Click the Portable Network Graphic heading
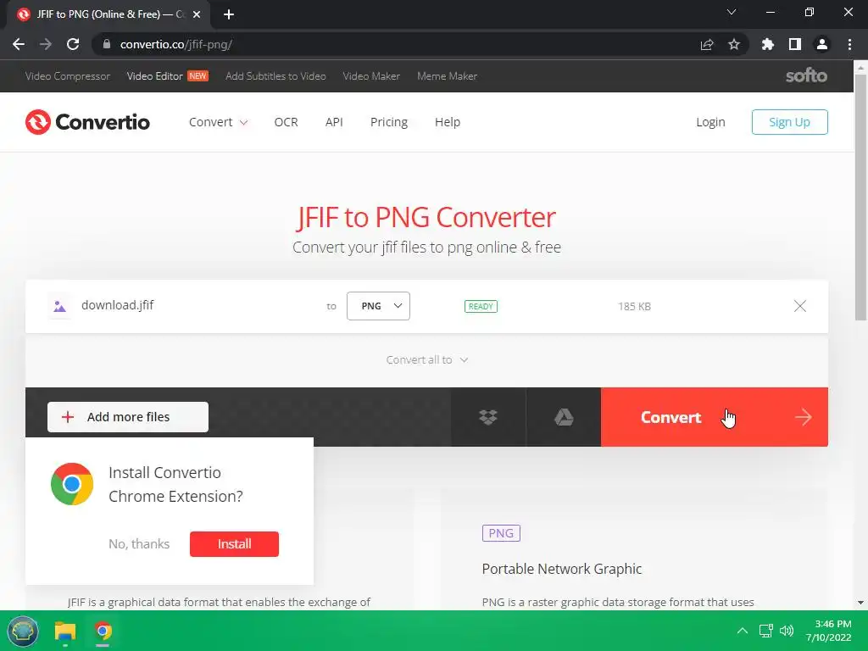 coord(562,569)
